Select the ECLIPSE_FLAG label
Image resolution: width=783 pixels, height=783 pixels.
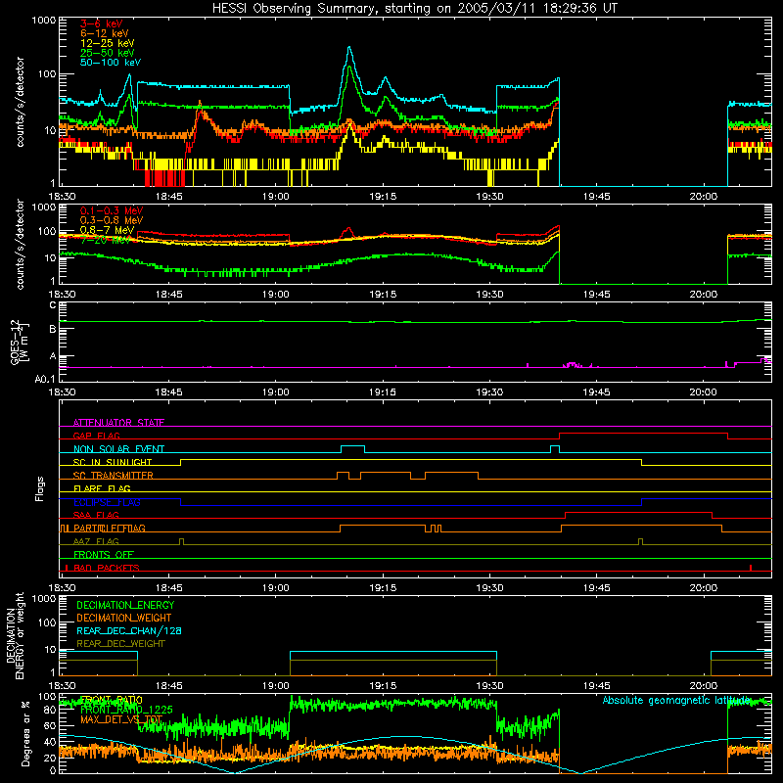[x=107, y=502]
